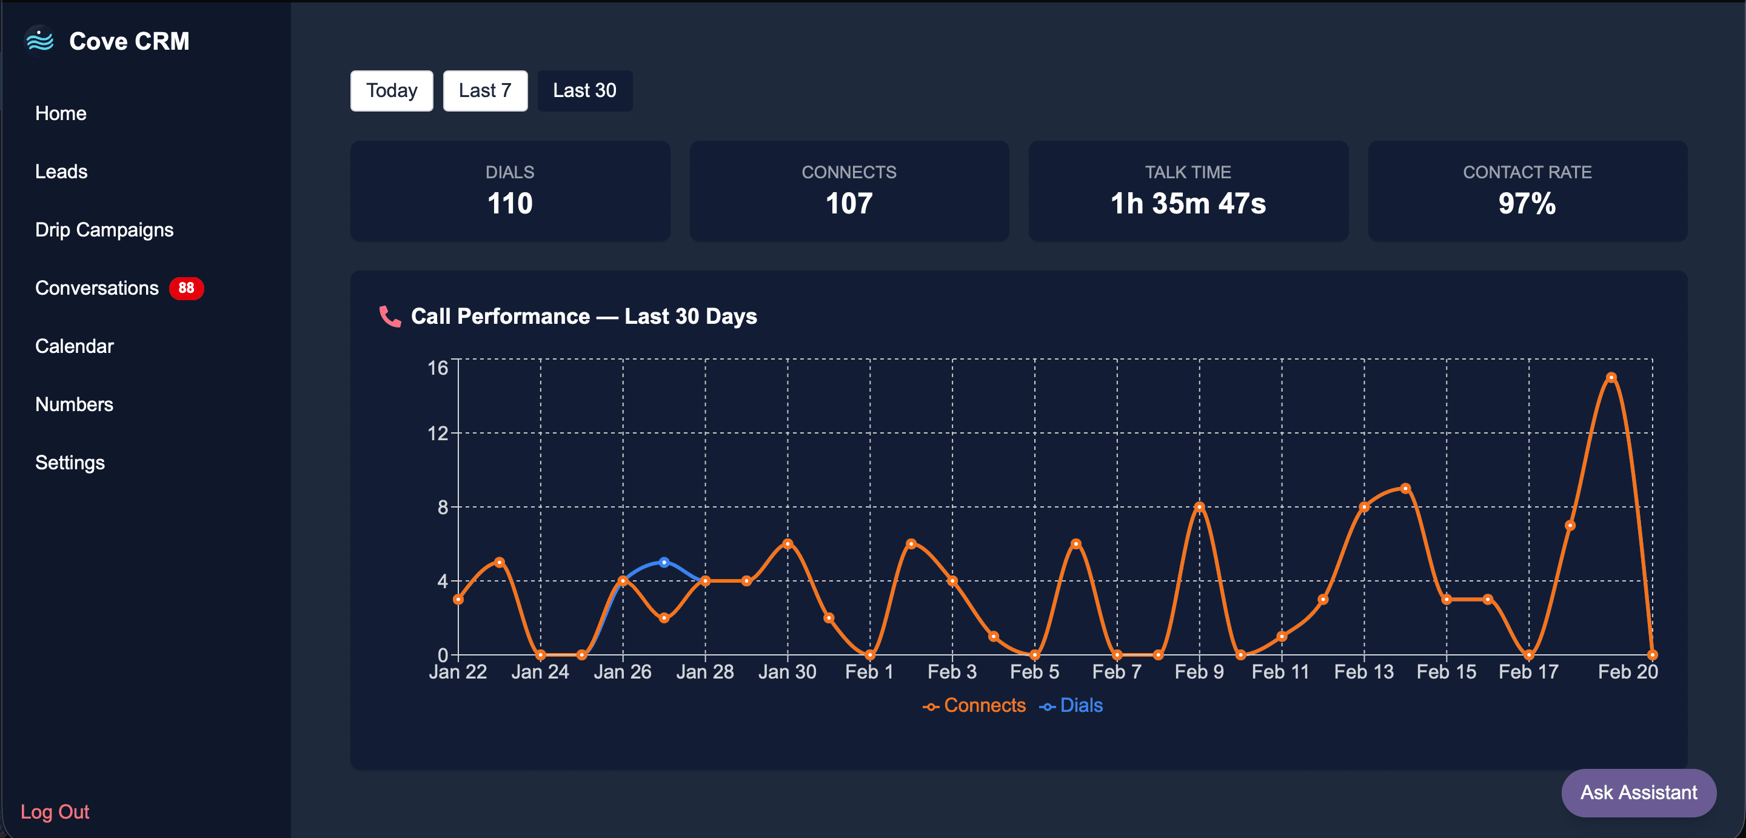Select the Today time filter

point(391,90)
